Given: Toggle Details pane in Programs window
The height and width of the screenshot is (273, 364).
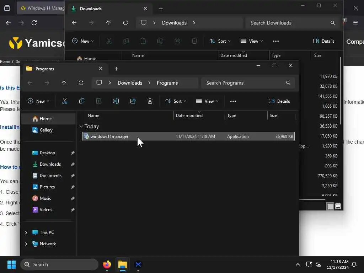Looking at the screenshot, I should click(x=279, y=101).
